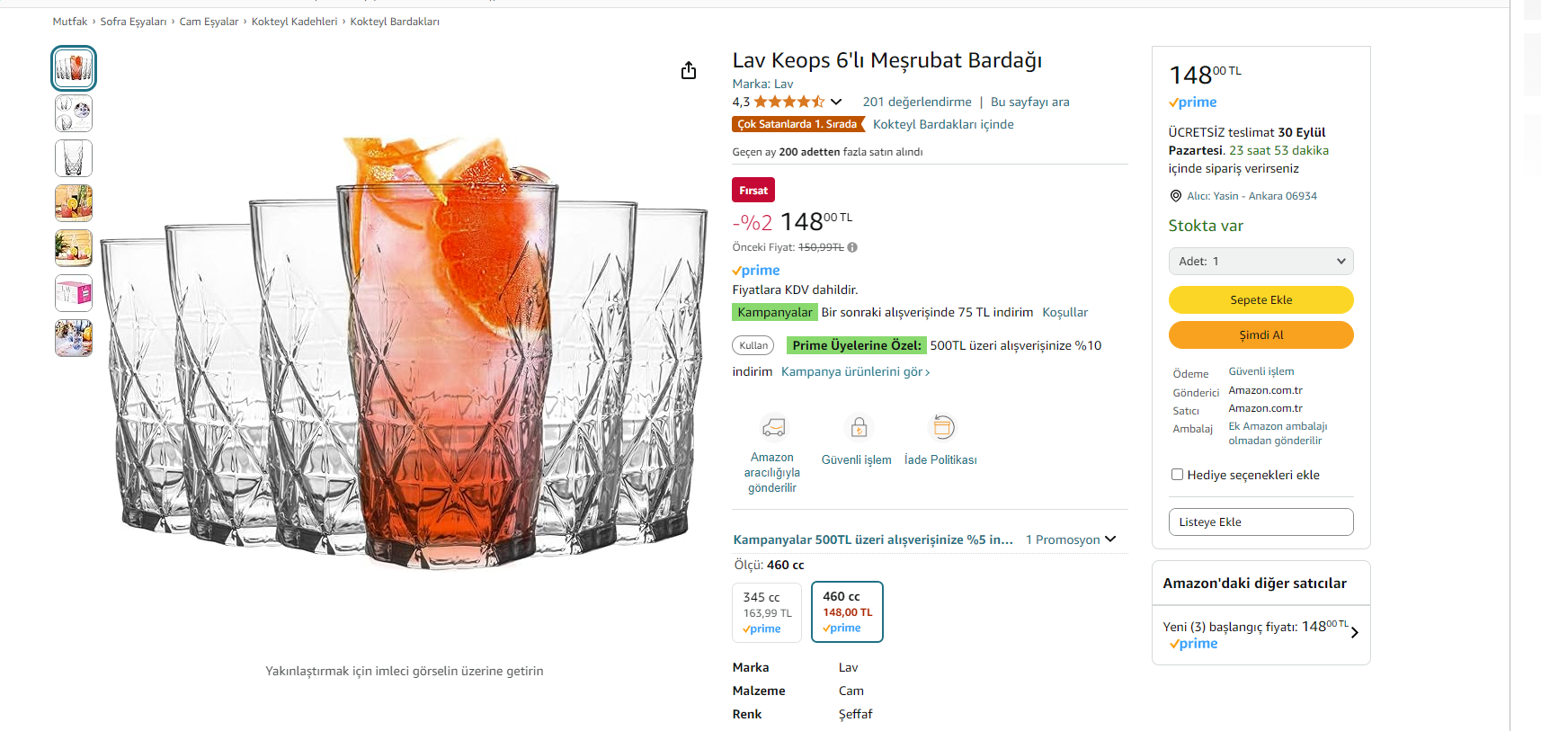1541x731 pixels.
Task: Select the pink gift box thumbnail
Action: click(x=74, y=293)
